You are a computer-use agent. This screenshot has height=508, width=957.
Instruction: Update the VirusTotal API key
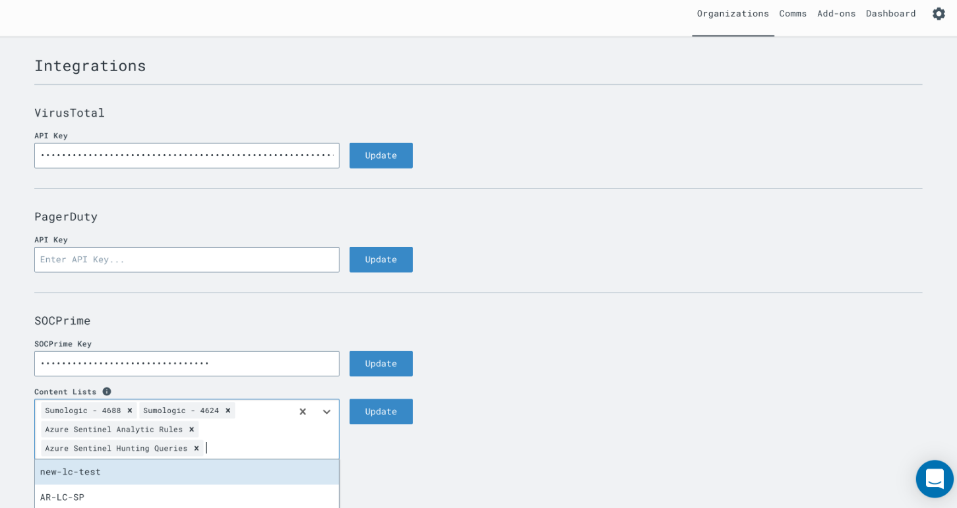tap(381, 155)
